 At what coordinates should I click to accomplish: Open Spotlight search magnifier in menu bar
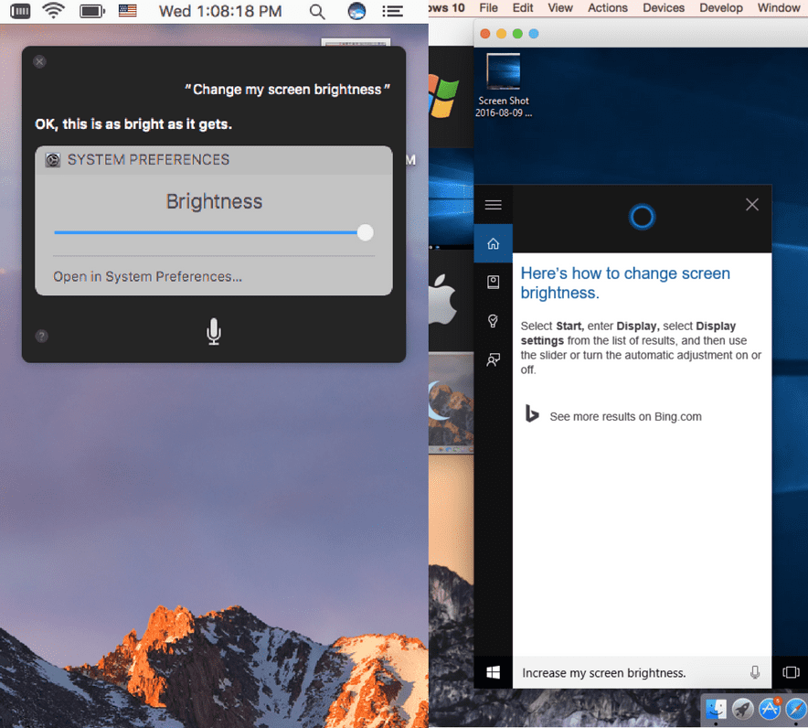tap(317, 11)
